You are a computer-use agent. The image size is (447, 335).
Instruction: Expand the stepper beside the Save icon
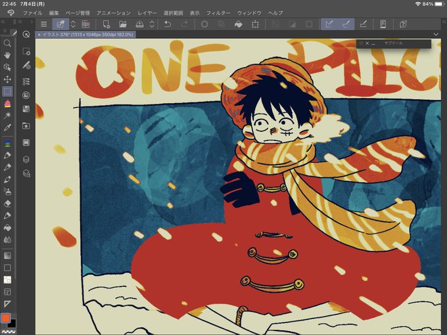[x=153, y=24]
